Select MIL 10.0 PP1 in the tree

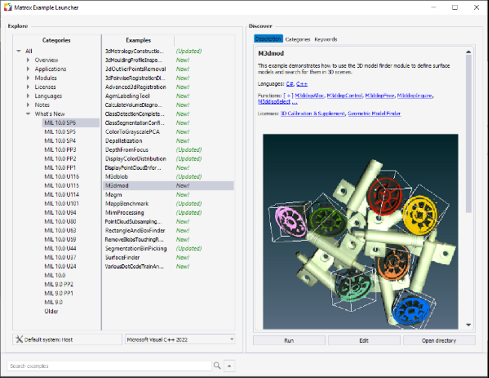(x=60, y=168)
